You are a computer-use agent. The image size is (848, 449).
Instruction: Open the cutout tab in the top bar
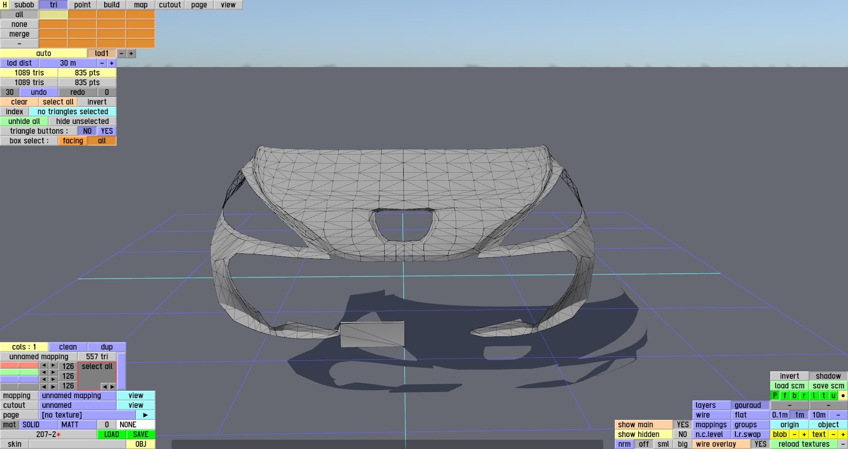(170, 5)
